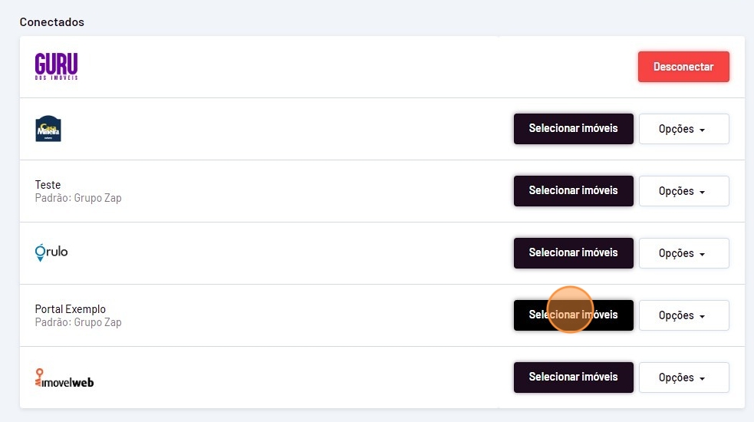
Task: Open Opções dropdown for Imovelweb
Action: tap(683, 377)
